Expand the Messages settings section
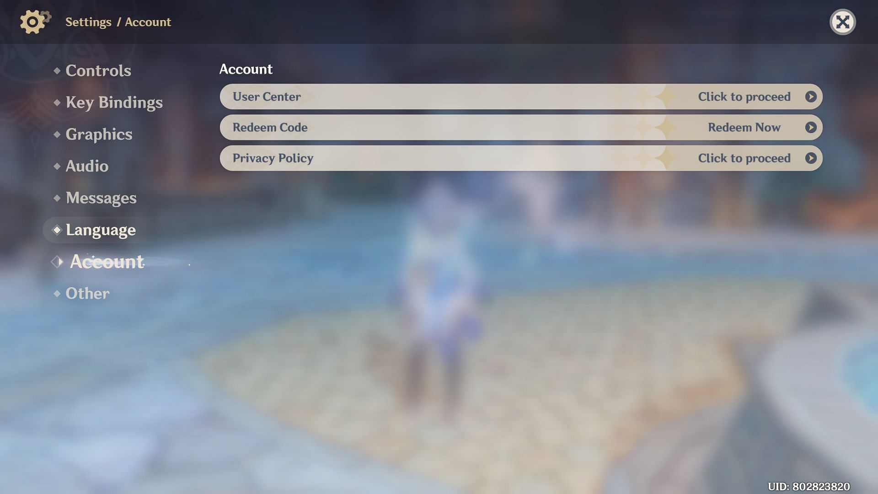The height and width of the screenshot is (494, 878). (101, 197)
